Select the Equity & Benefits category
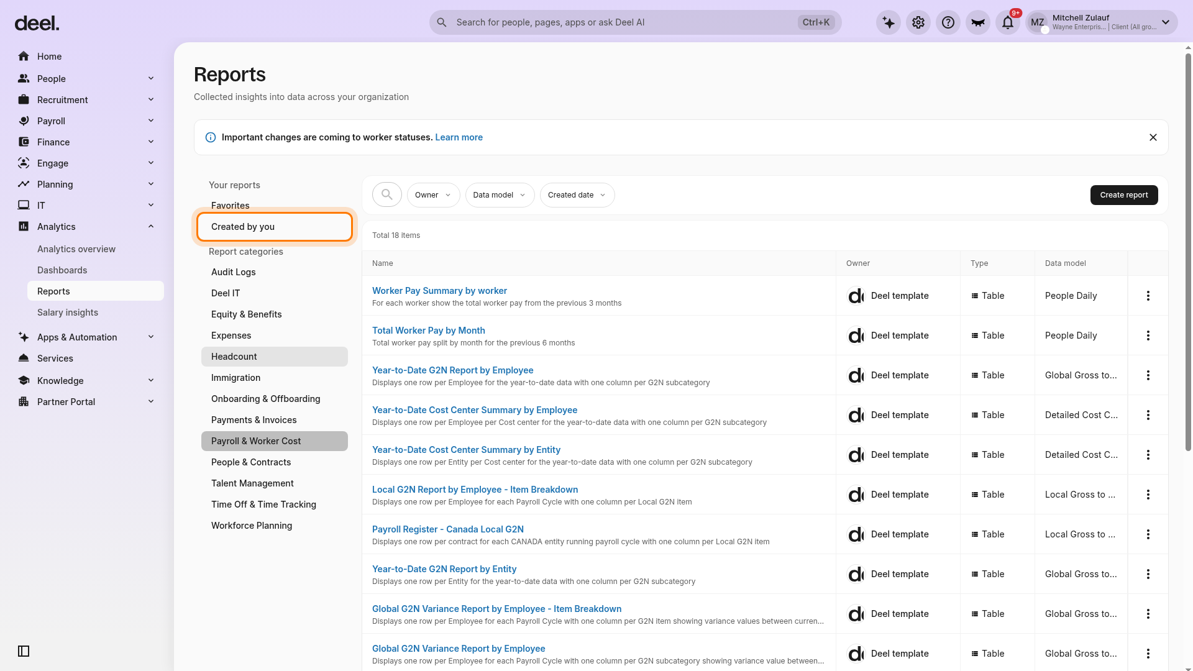The image size is (1193, 671). [274, 314]
